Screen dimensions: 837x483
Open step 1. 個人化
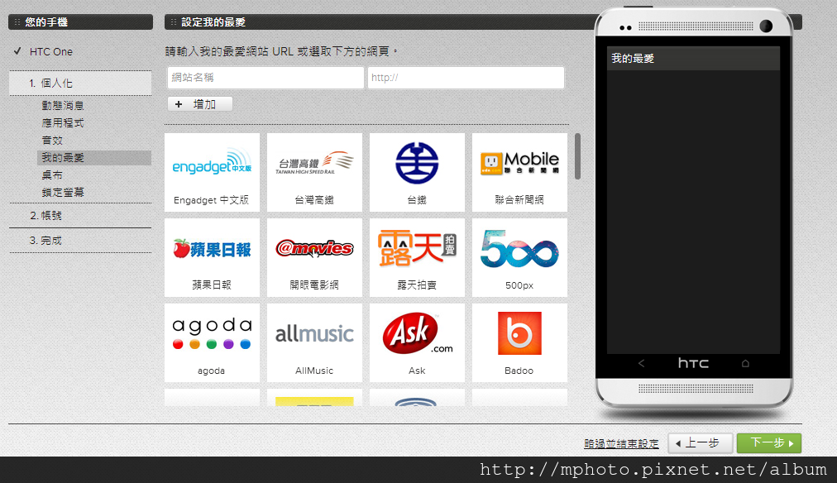pyautogui.click(x=80, y=84)
